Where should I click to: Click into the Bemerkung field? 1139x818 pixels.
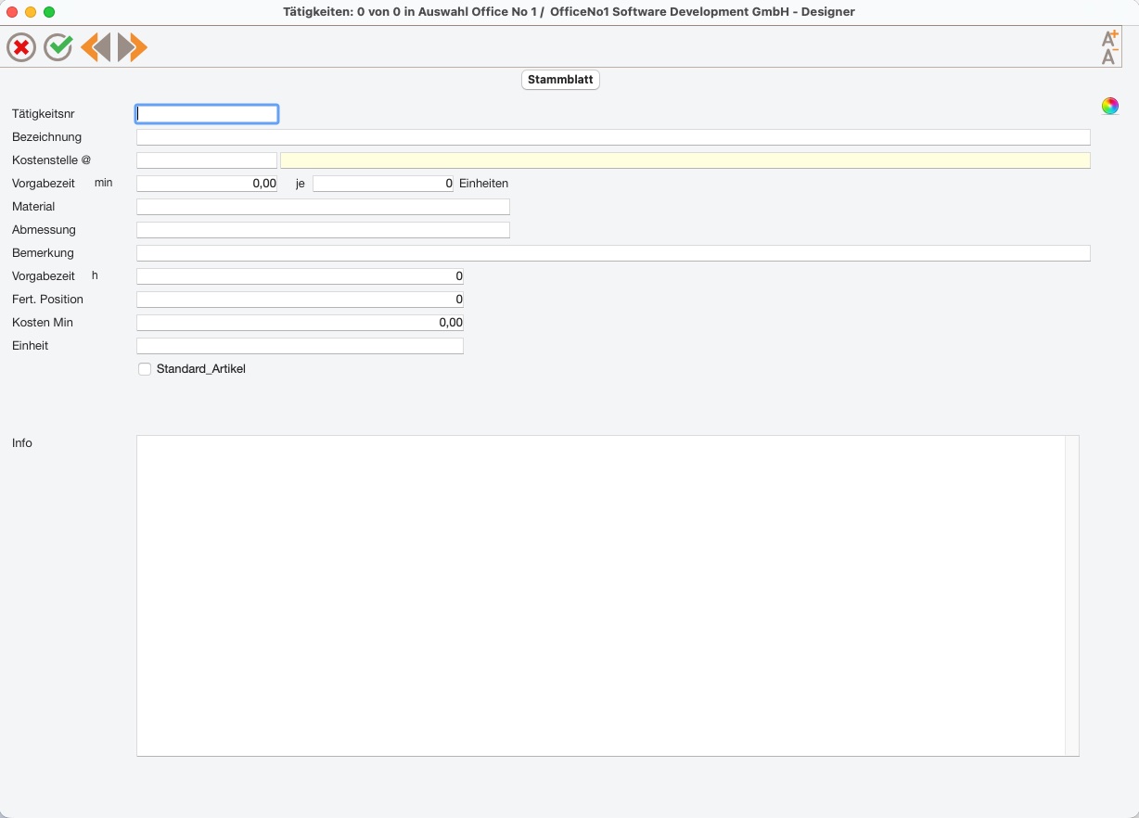click(x=613, y=253)
